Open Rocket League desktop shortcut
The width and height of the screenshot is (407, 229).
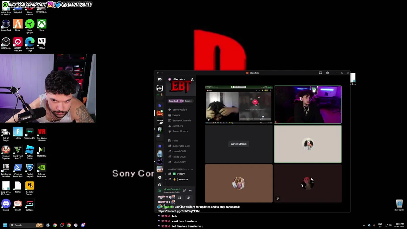[30, 170]
